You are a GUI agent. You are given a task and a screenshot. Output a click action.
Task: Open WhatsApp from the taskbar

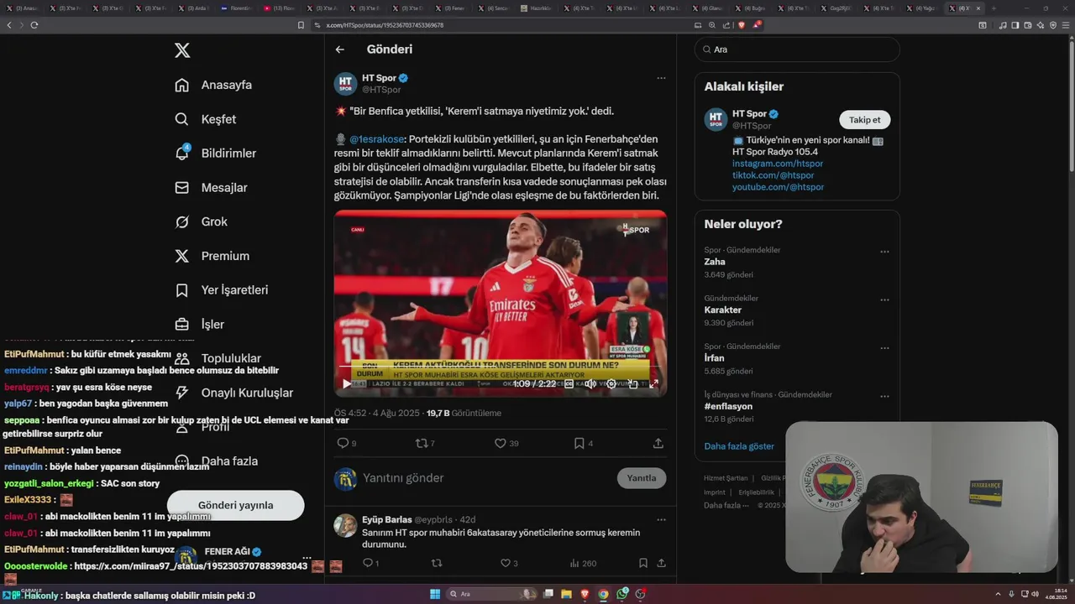click(621, 594)
